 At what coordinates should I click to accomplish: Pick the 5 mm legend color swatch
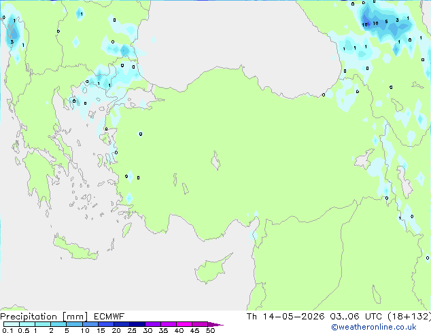tap(74, 324)
